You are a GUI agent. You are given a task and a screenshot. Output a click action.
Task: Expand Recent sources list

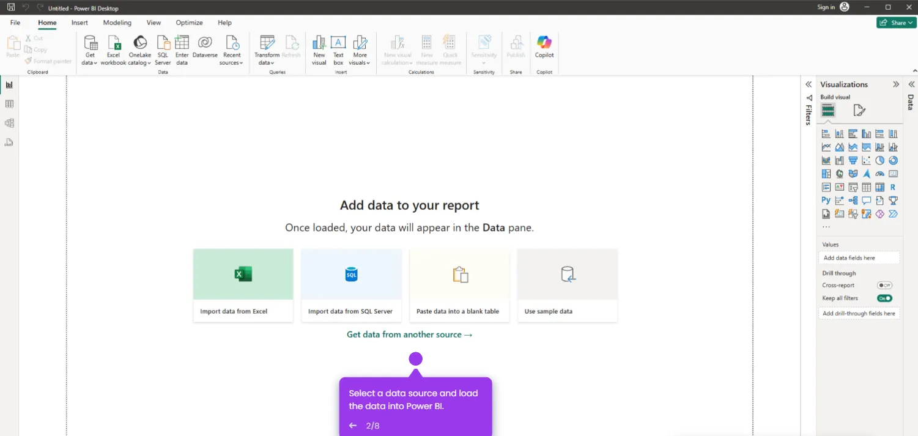[232, 50]
